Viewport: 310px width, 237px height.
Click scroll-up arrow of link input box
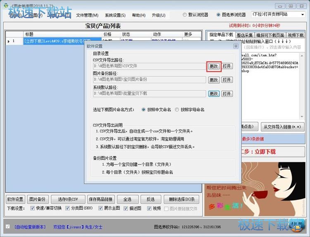coord(302,56)
